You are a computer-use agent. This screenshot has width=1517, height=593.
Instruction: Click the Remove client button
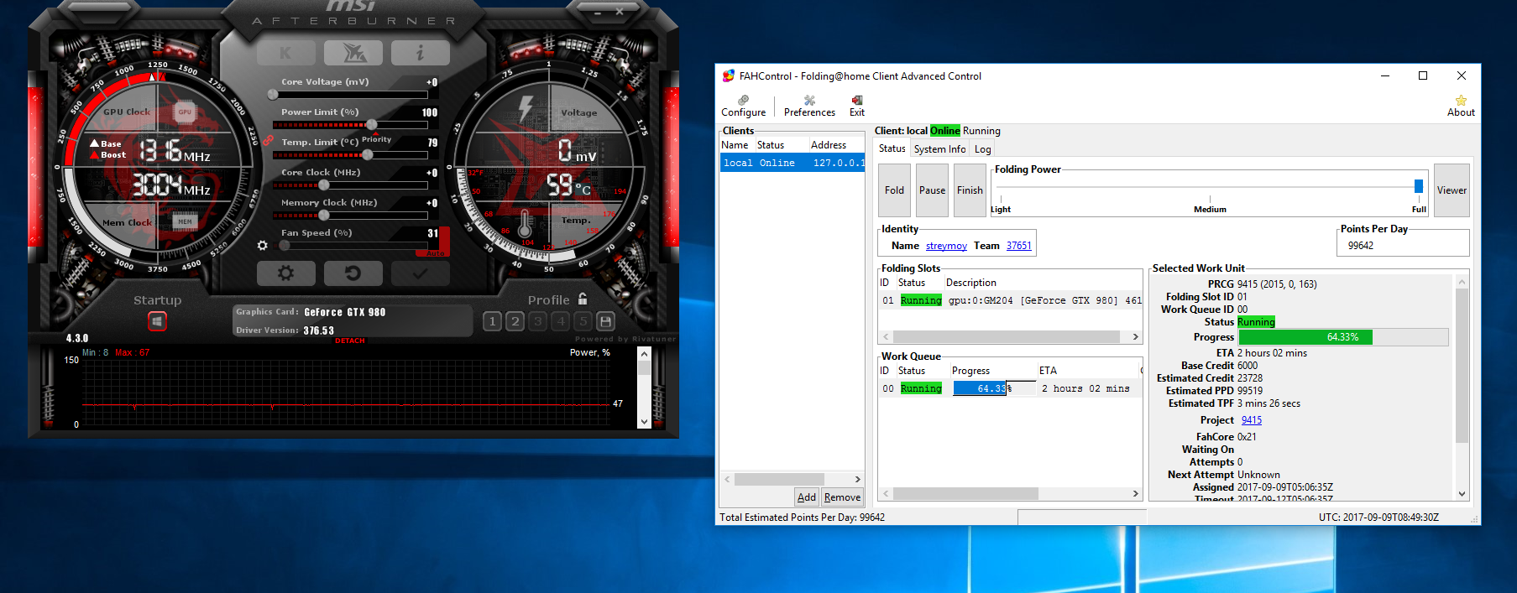[842, 497]
